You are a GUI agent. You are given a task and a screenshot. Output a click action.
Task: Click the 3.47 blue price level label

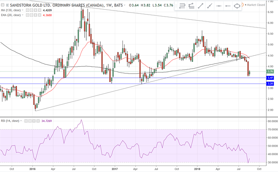tap(270, 77)
